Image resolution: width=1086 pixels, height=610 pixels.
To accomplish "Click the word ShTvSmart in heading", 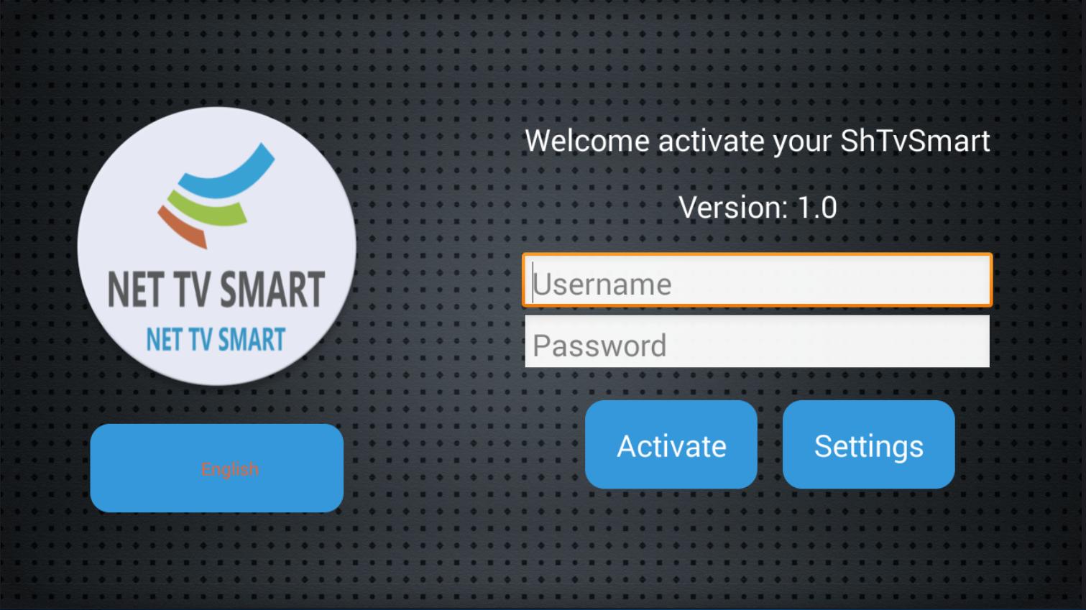I will pos(915,141).
